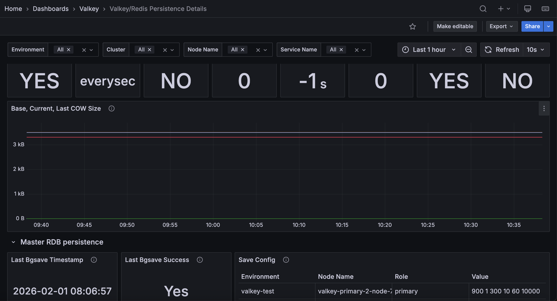Open the Last 1 hour time picker

pos(428,49)
